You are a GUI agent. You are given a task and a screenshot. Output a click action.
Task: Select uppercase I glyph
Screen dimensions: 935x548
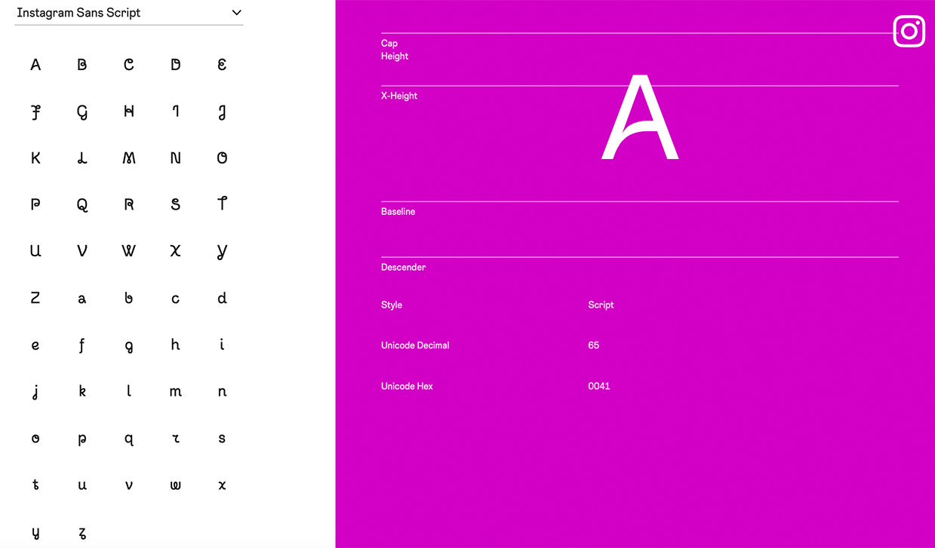(x=176, y=112)
